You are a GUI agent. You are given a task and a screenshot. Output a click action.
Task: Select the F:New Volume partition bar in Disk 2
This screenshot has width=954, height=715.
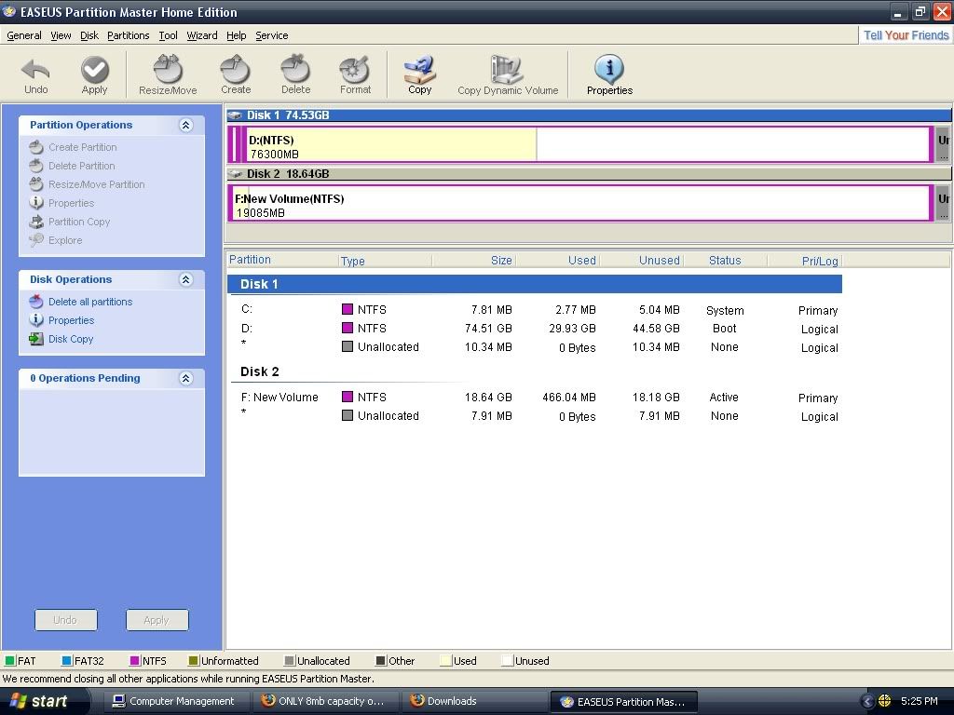tap(579, 203)
